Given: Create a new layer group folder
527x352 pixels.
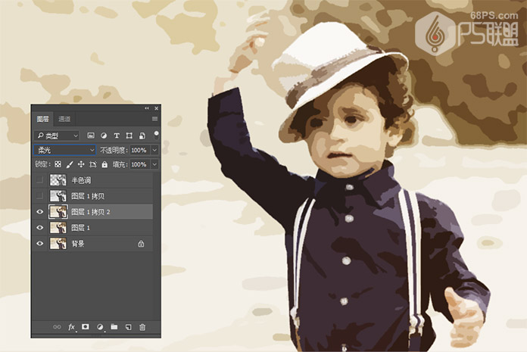Looking at the screenshot, I should 114,326.
